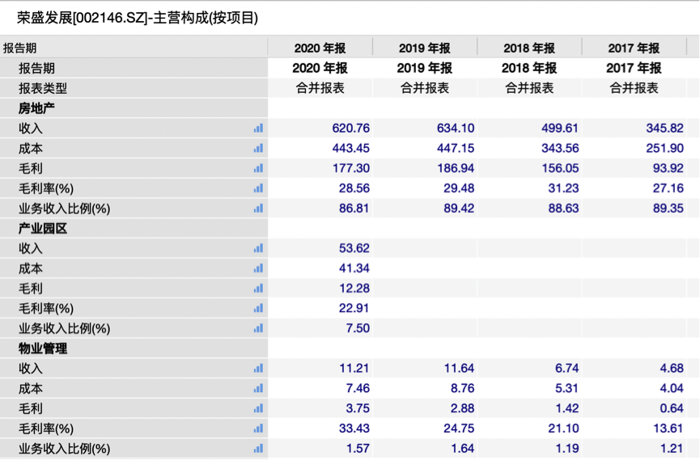Show chart for 产业园区 毛利率(%) row
The image size is (700, 460).
click(258, 308)
